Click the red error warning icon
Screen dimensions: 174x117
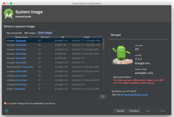click(5, 103)
